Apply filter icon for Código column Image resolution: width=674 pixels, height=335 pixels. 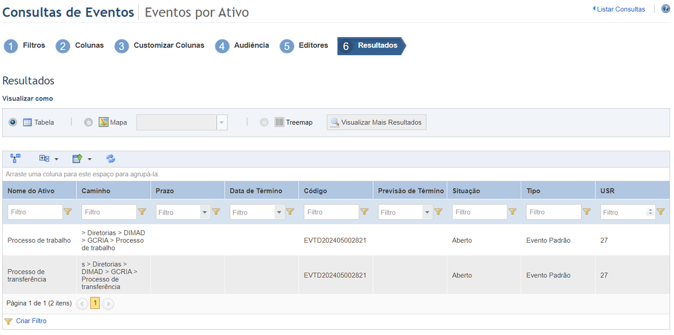(365, 212)
